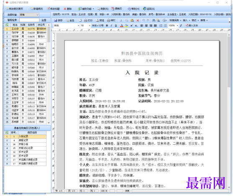
Task: Align text left
Action: click(142, 25)
